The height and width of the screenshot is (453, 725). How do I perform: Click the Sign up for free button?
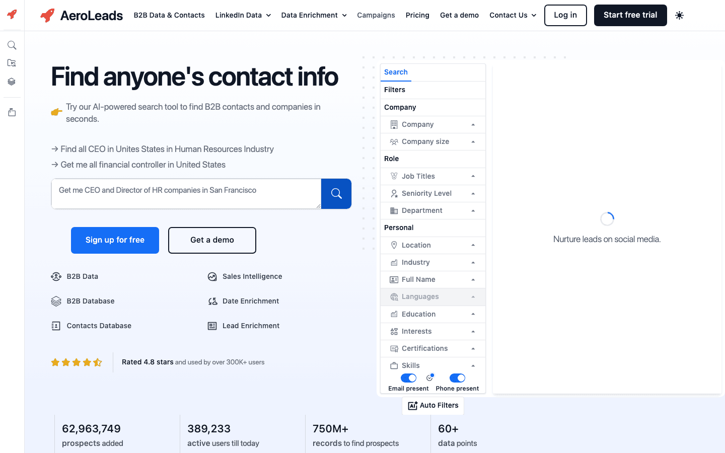pyautogui.click(x=115, y=240)
